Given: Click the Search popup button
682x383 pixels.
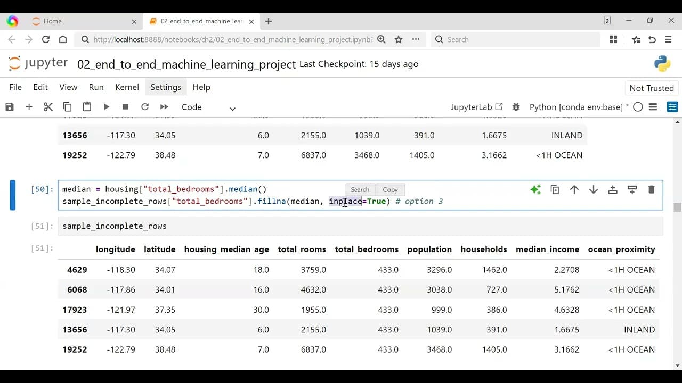Looking at the screenshot, I should (x=360, y=190).
